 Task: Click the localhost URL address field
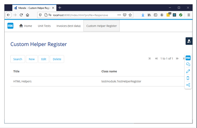(80, 15)
